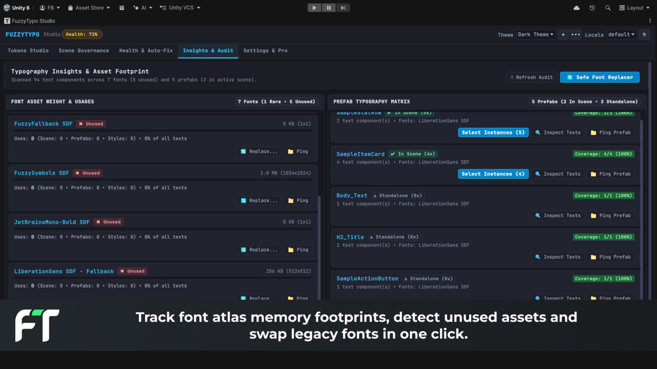657x369 pixels.
Task: Click the SampleActionButton prefab name
Action: (367, 278)
